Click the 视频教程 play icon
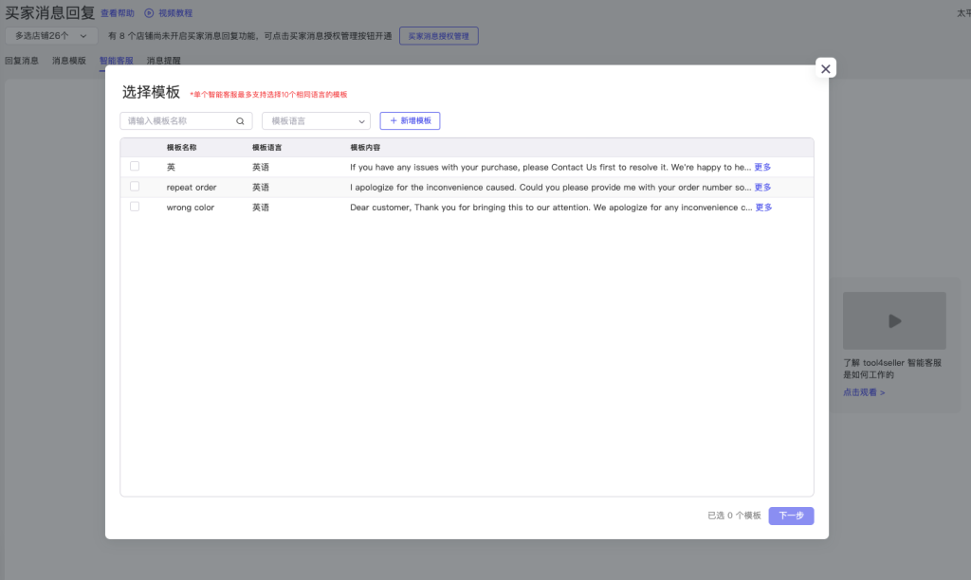The height and width of the screenshot is (580, 971). (x=149, y=13)
